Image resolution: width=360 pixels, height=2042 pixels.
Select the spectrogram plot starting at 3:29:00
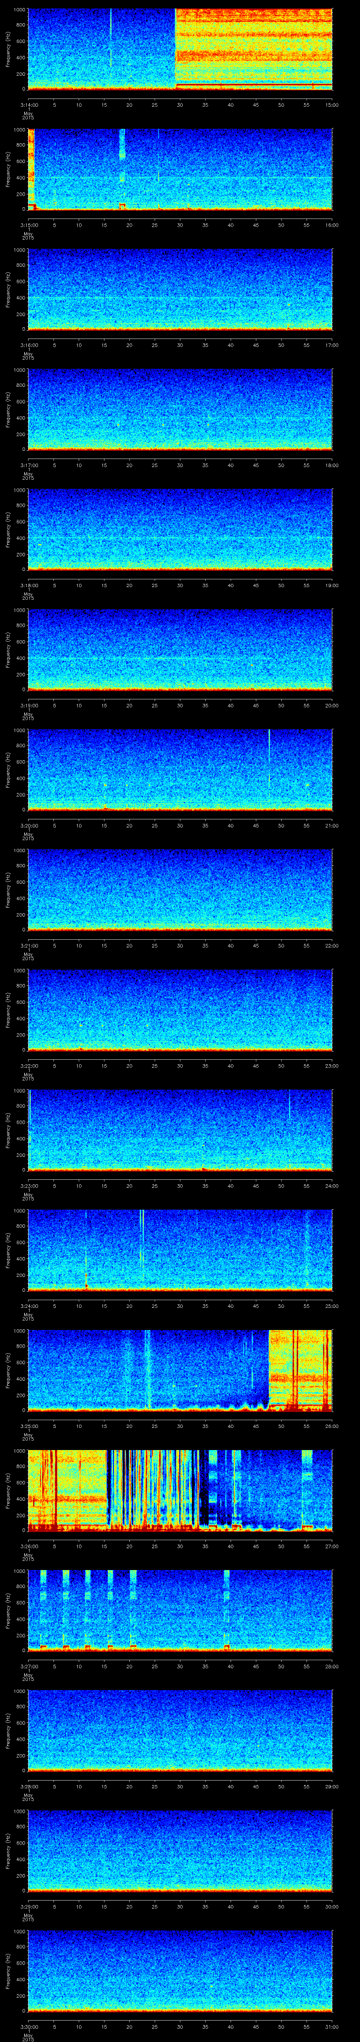click(180, 1852)
